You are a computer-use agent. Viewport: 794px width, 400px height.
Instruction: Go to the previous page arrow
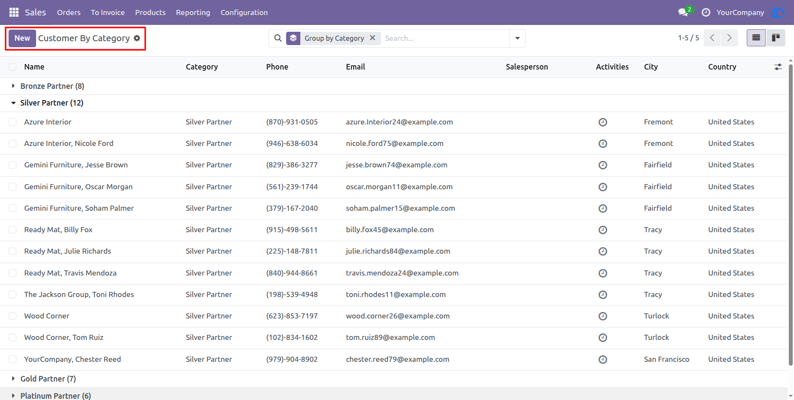coord(712,38)
